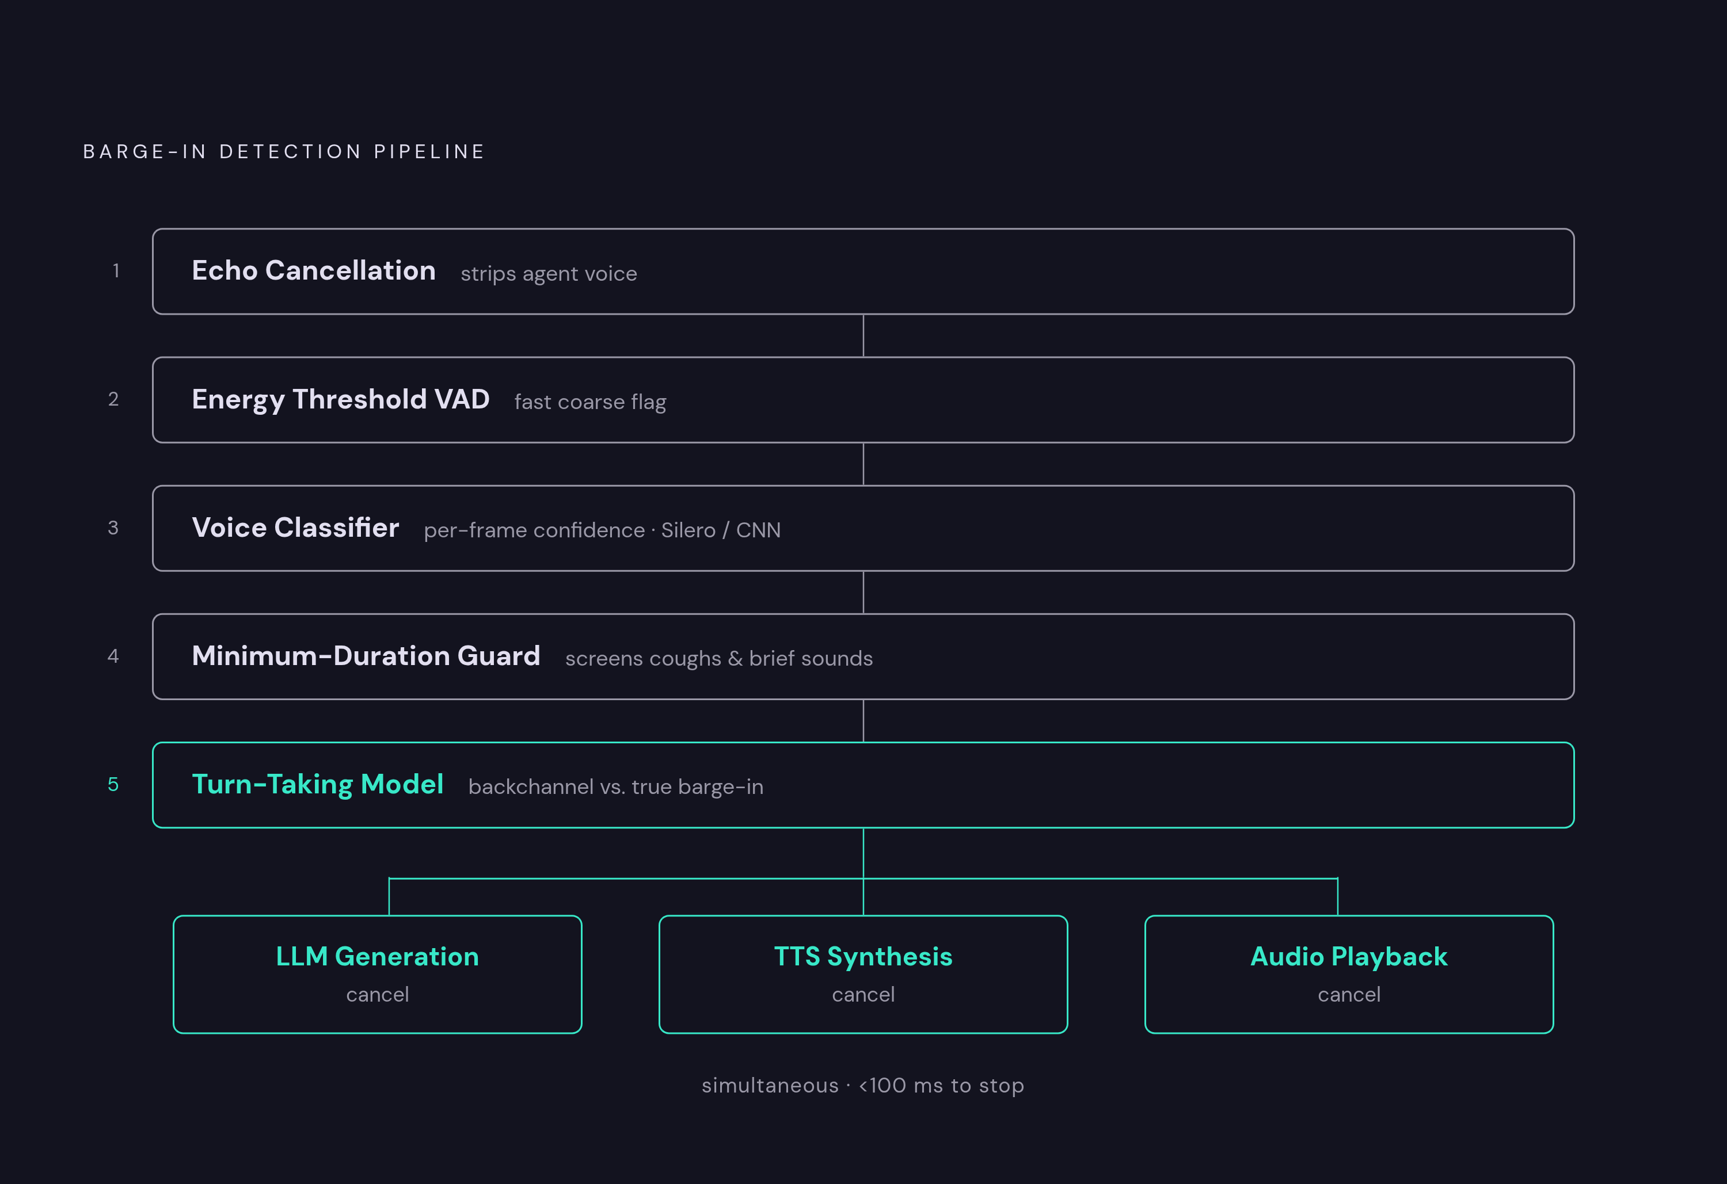This screenshot has width=1727, height=1184.
Task: Click 'screens coughs & brief sounds' caption
Action: (718, 659)
